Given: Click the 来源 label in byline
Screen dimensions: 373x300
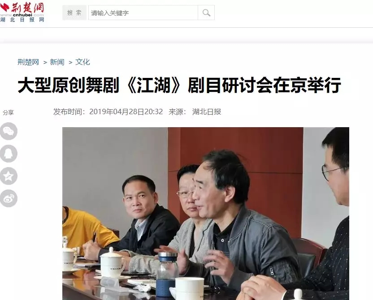Looking at the screenshot, I should click(177, 111).
